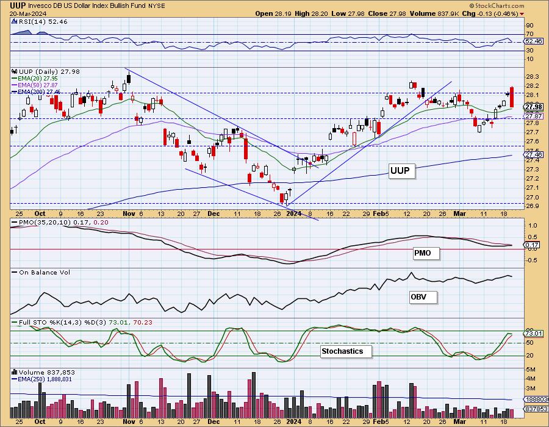Click the Dec label on bottom volume date axis

[213, 422]
